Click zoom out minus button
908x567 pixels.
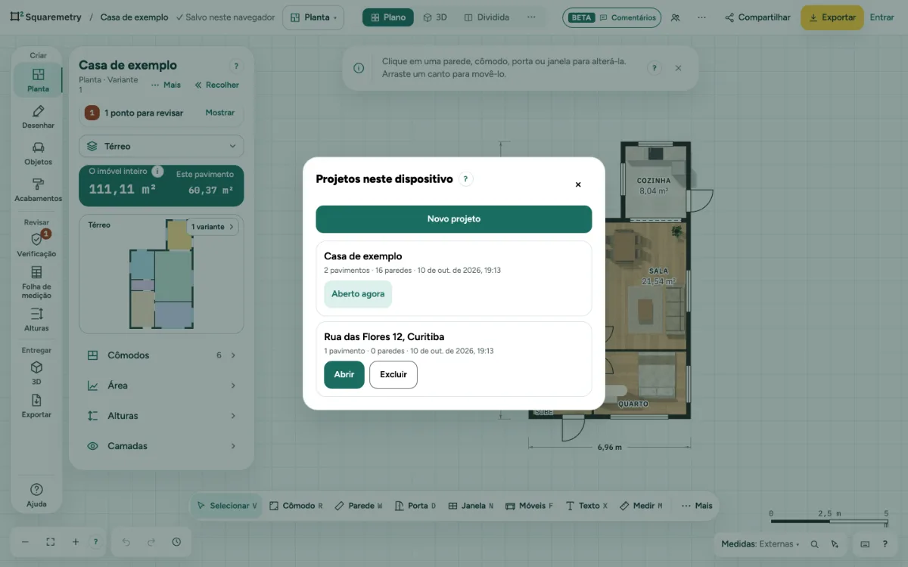25,542
